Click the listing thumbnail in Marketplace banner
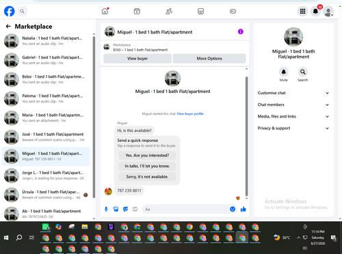Image resolution: width=342 pixels, height=254 pixels. [x=107, y=47]
